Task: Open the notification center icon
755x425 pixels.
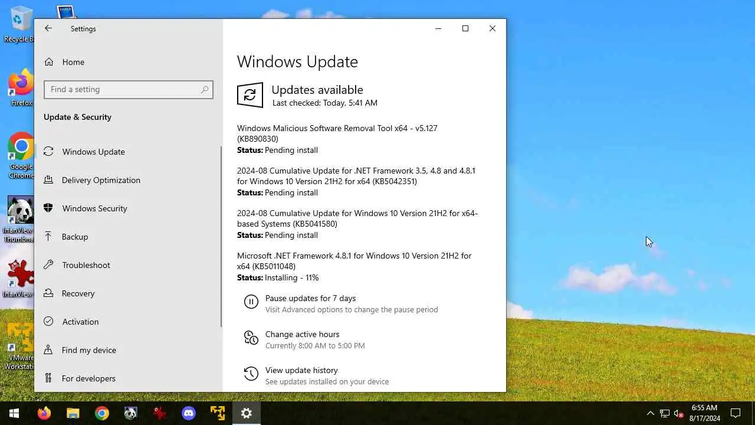Action: coord(736,413)
